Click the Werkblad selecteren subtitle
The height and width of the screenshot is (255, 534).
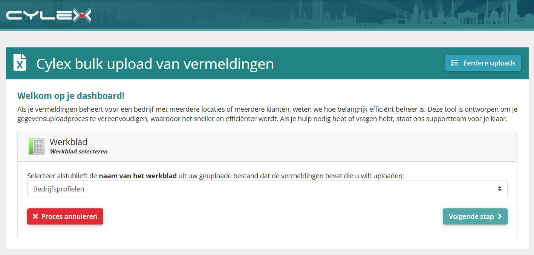click(79, 152)
